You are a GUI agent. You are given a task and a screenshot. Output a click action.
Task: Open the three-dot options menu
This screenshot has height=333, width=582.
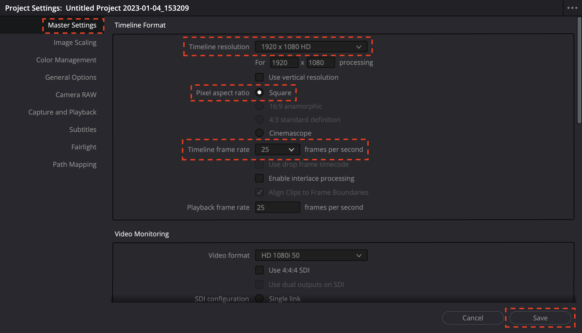pos(572,8)
